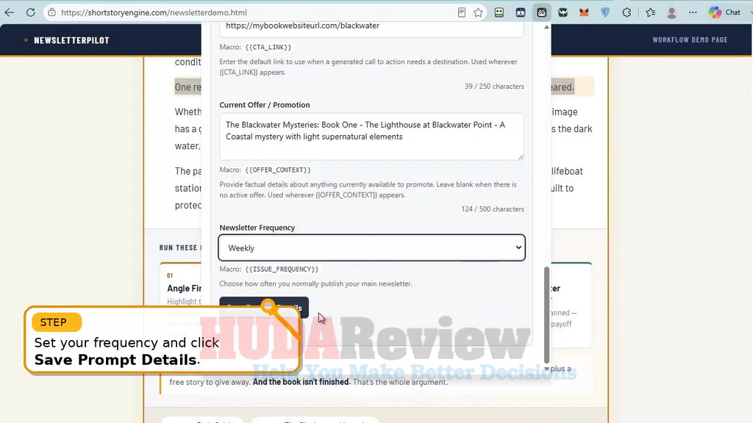Click the 'Current Offer / Promotion' label
The height and width of the screenshot is (423, 753).
click(265, 105)
